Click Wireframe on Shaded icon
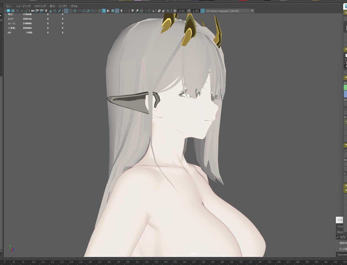 click(x=112, y=11)
